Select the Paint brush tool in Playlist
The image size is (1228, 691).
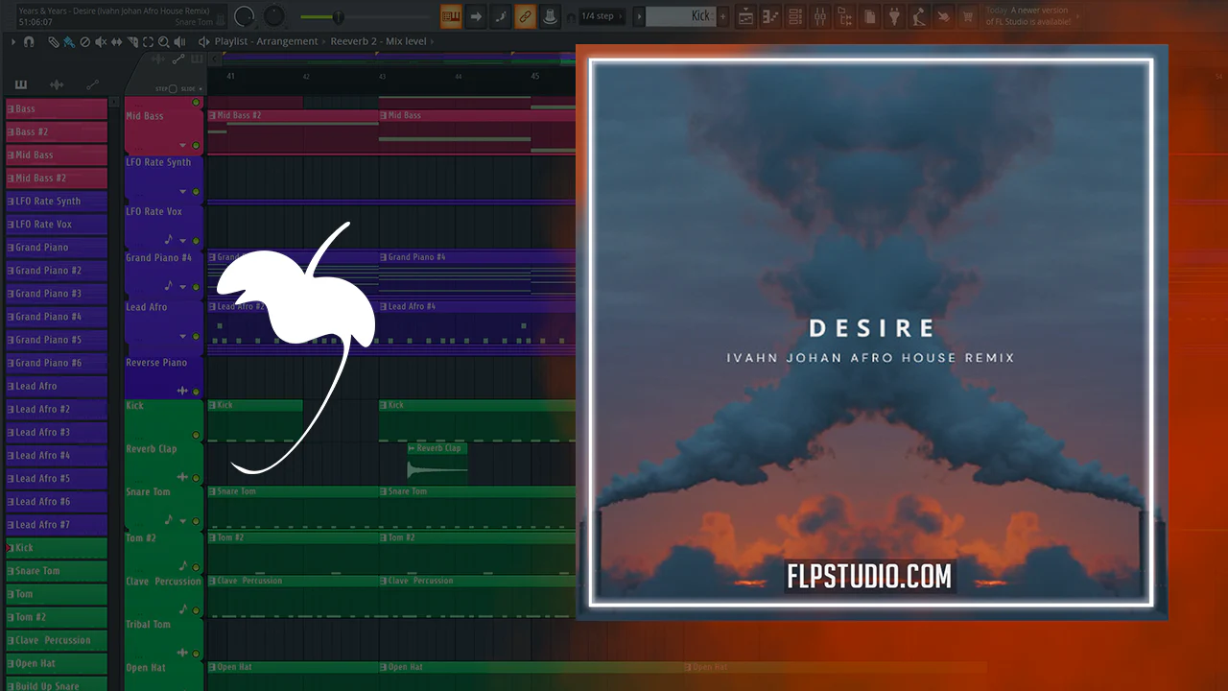pyautogui.click(x=69, y=42)
